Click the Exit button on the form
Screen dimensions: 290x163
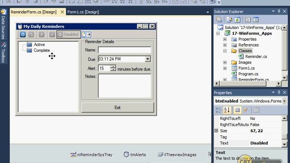click(x=118, y=108)
